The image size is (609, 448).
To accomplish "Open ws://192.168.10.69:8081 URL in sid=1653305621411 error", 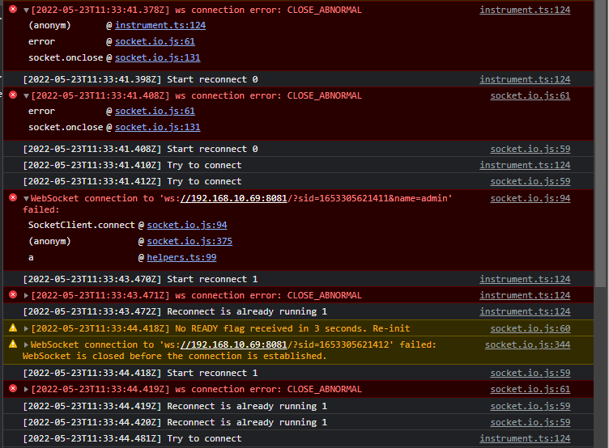I will (233, 199).
